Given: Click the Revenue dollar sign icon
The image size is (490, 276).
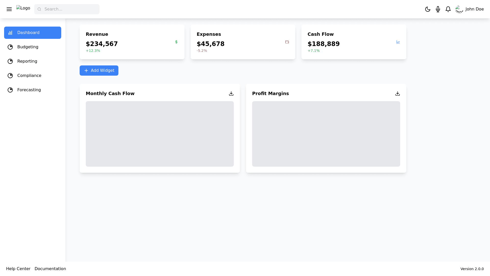Looking at the screenshot, I should [x=176, y=42].
